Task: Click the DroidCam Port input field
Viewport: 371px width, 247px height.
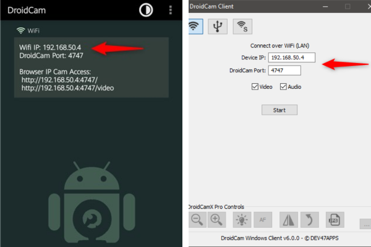Action: point(284,70)
